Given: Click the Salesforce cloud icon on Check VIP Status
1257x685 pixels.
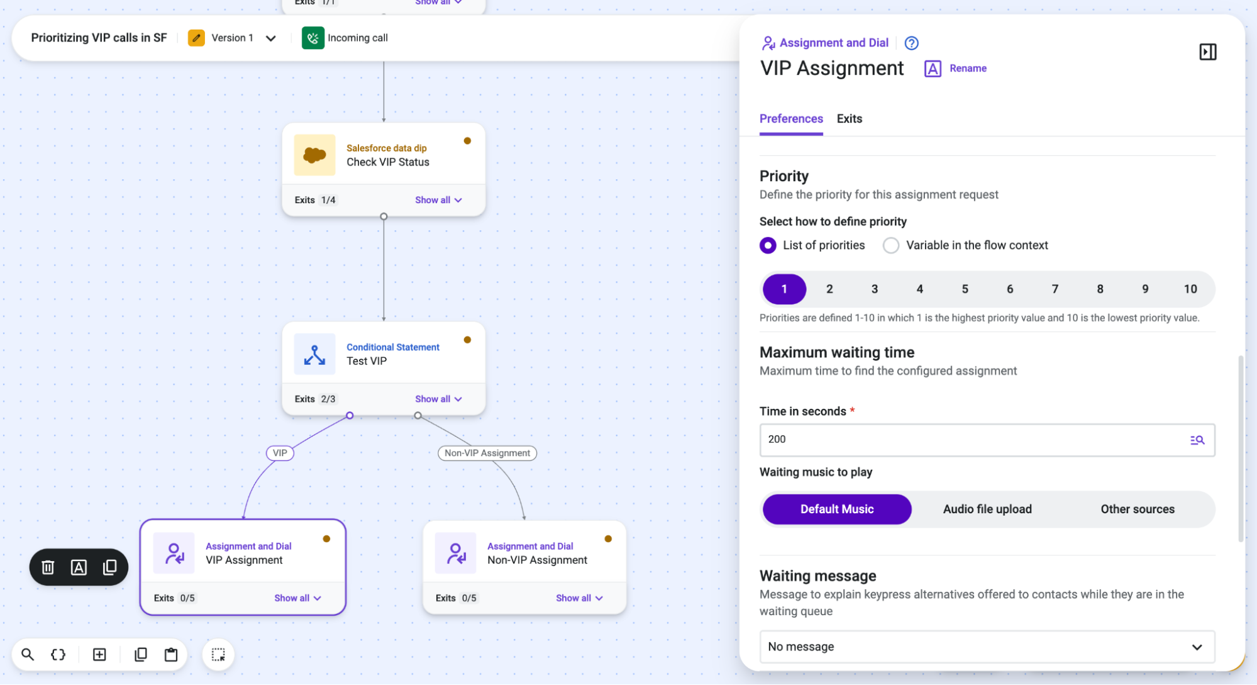Looking at the screenshot, I should click(314, 155).
